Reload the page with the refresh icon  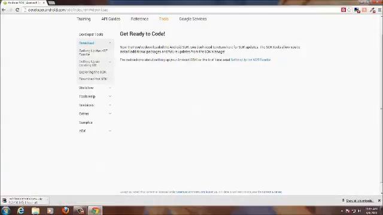point(17,10)
